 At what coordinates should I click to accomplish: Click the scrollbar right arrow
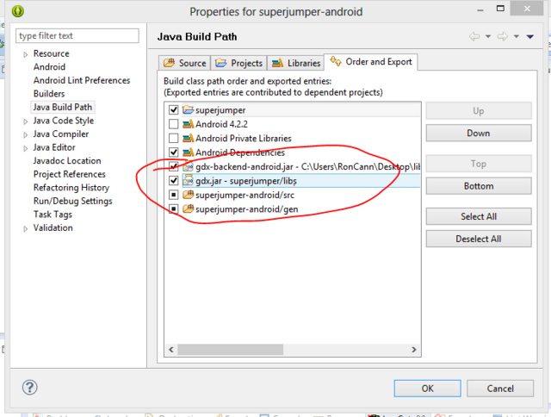[x=414, y=350]
